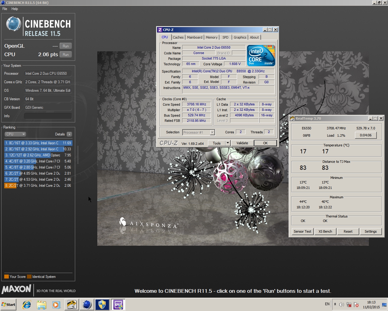Expand ranking Details arrow button
This screenshot has width=388, height=311.
click(69, 134)
